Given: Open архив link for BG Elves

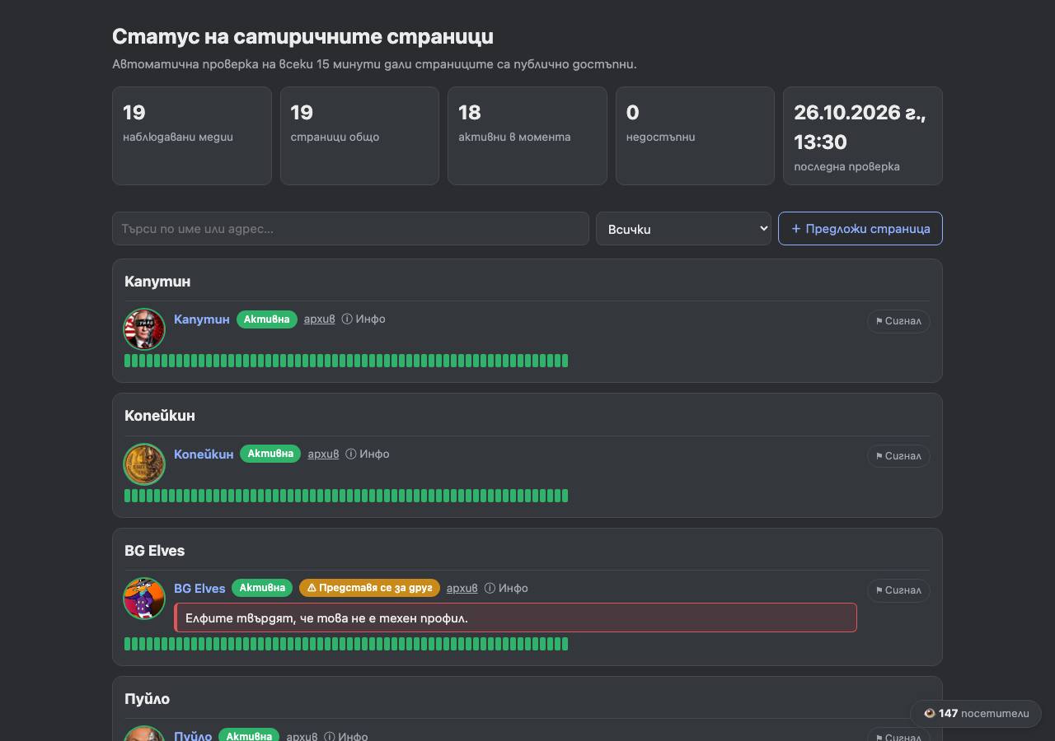Looking at the screenshot, I should pyautogui.click(x=462, y=588).
